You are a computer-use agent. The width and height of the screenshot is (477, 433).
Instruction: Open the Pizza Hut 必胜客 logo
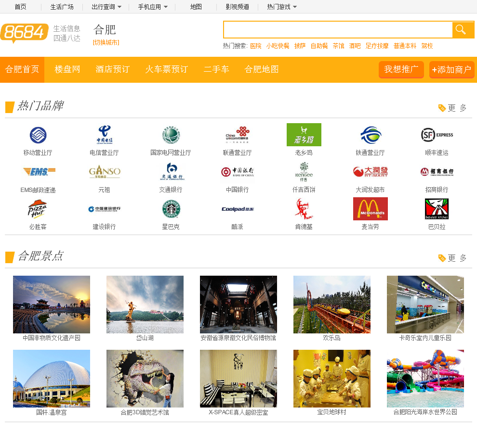tap(38, 209)
